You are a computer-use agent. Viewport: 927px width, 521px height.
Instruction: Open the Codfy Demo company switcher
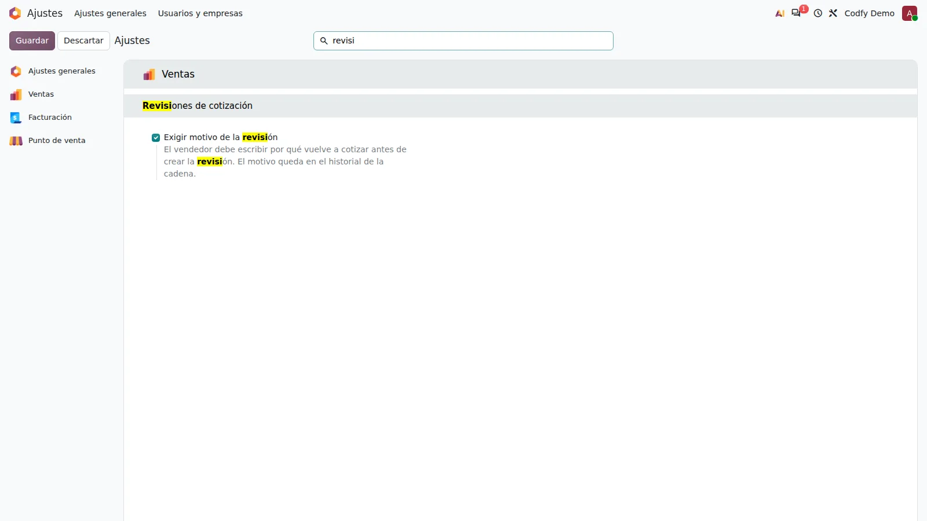coord(869,13)
